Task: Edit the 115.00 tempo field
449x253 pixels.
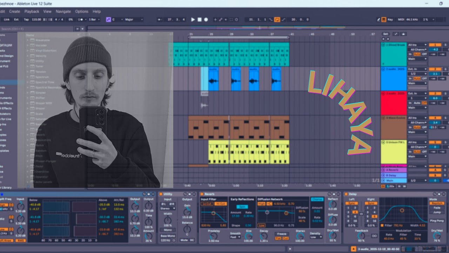Action: pos(36,20)
